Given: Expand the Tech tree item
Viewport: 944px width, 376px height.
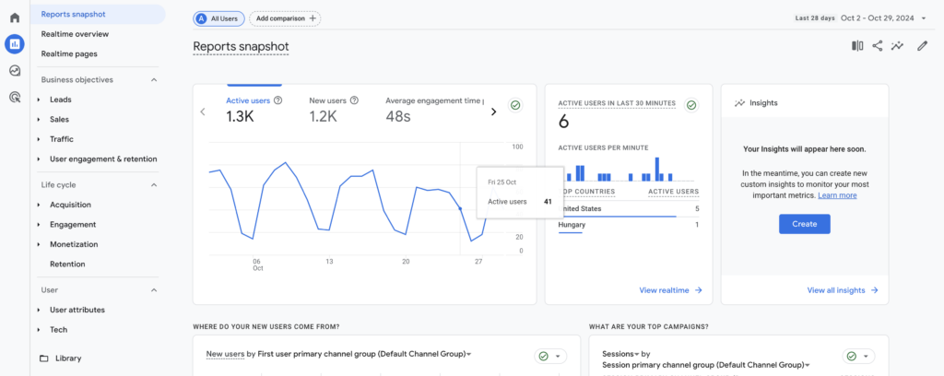Looking at the screenshot, I should pyautogui.click(x=39, y=330).
